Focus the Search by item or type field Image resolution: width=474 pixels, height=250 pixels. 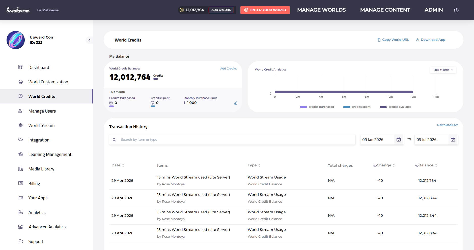pyautogui.click(x=232, y=140)
